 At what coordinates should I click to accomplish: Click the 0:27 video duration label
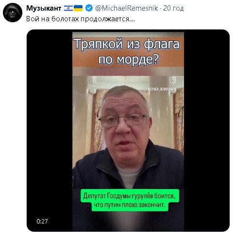pos(42,222)
